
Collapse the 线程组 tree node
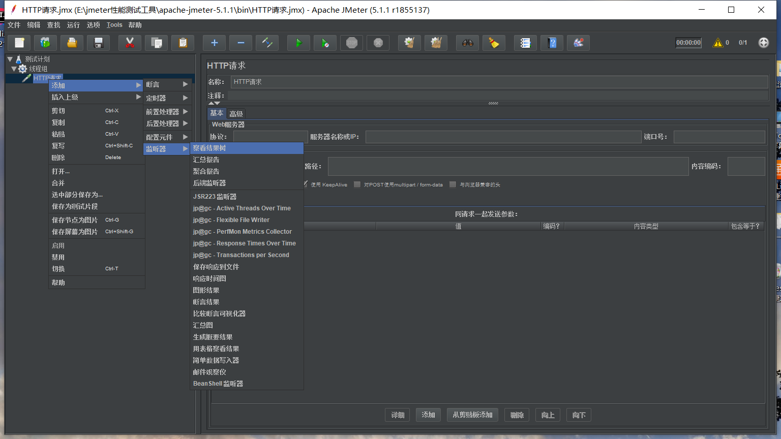(x=14, y=69)
